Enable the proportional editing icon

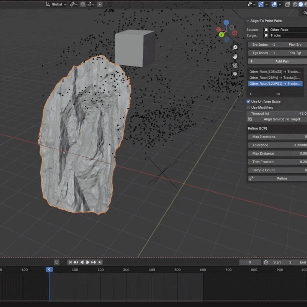point(99,4)
